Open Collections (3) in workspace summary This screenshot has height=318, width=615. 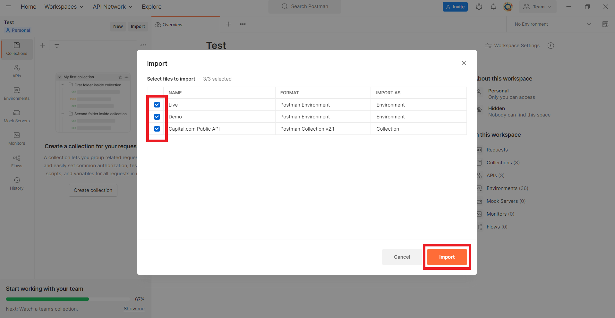pyautogui.click(x=503, y=163)
